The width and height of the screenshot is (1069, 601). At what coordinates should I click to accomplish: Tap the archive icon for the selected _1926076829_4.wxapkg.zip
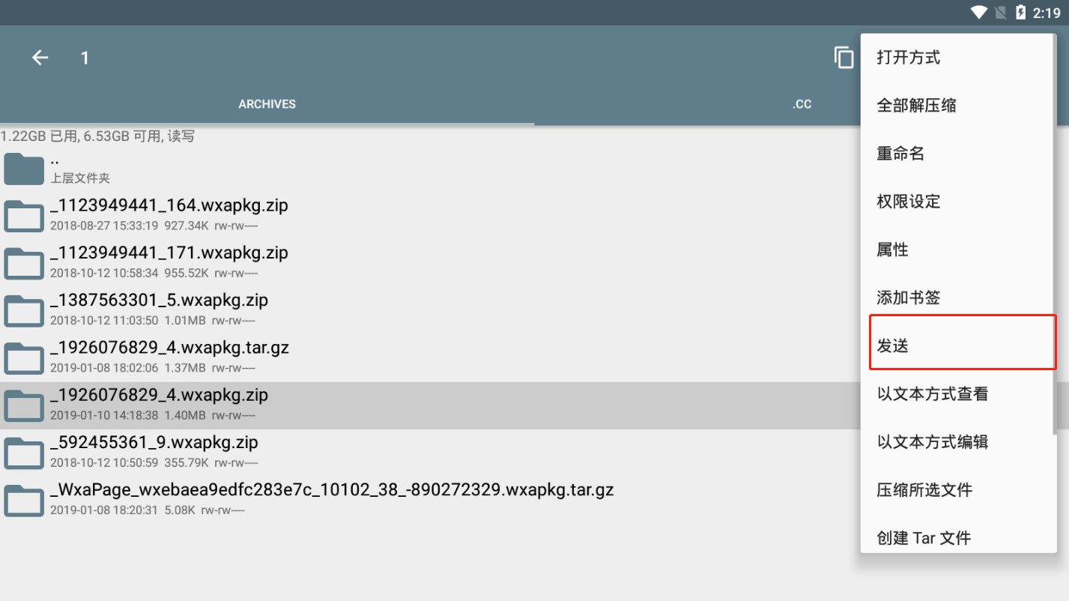click(x=24, y=405)
